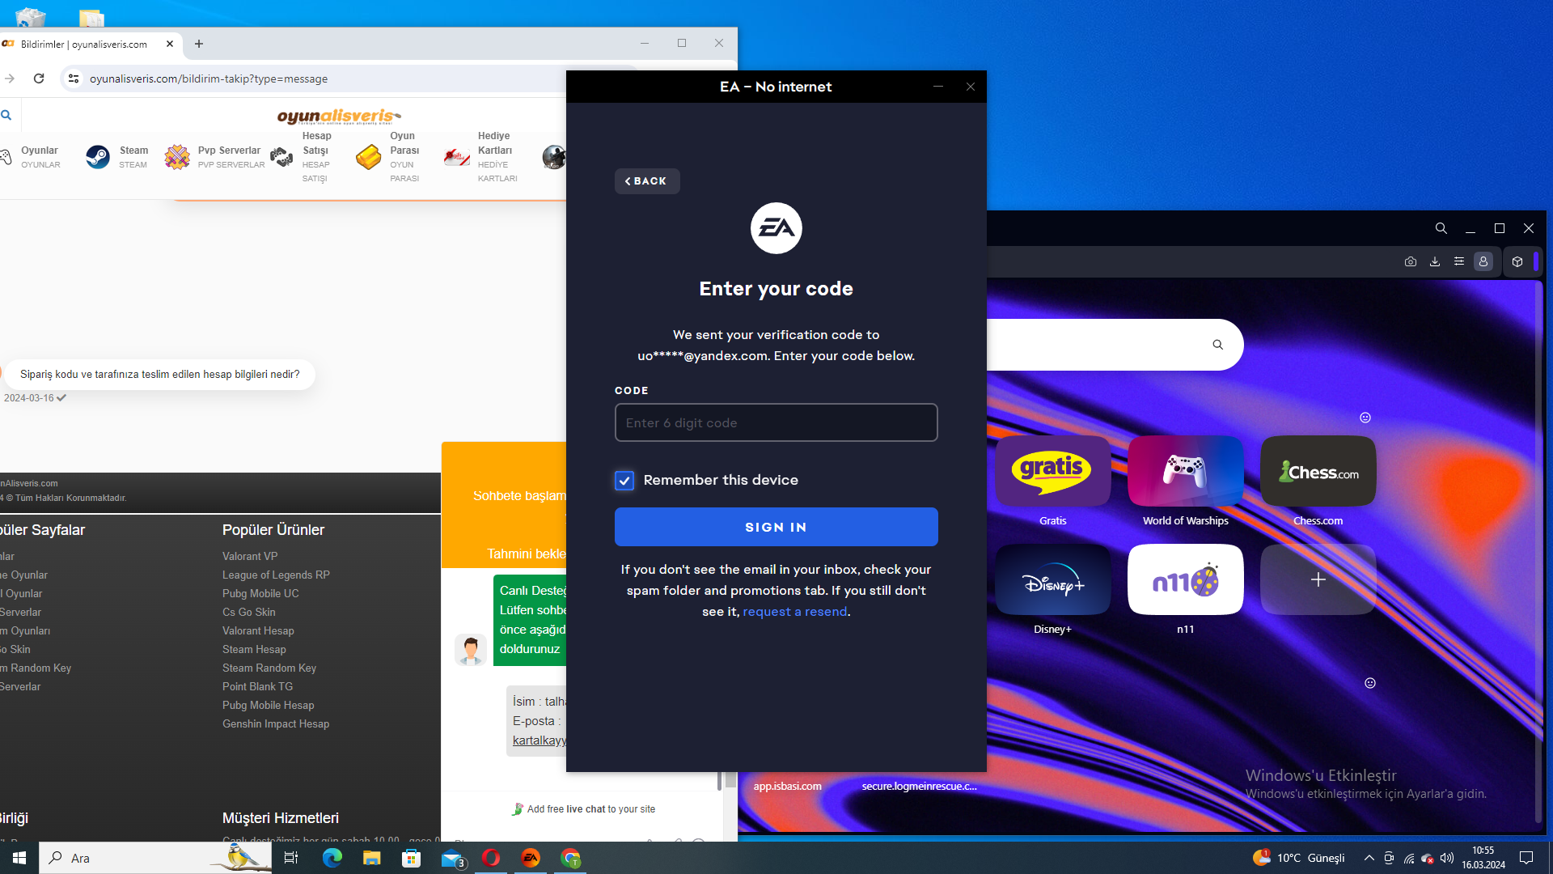Open the Opera extensions cube icon
Viewport: 1553px width, 874px height.
click(1517, 261)
